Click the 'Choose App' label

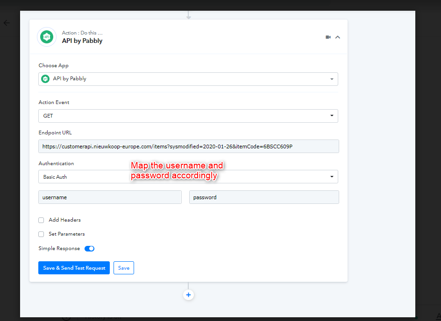[x=53, y=65]
